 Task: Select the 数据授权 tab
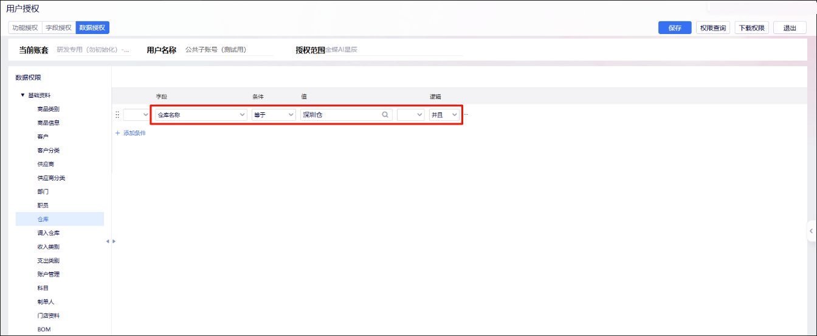point(92,27)
